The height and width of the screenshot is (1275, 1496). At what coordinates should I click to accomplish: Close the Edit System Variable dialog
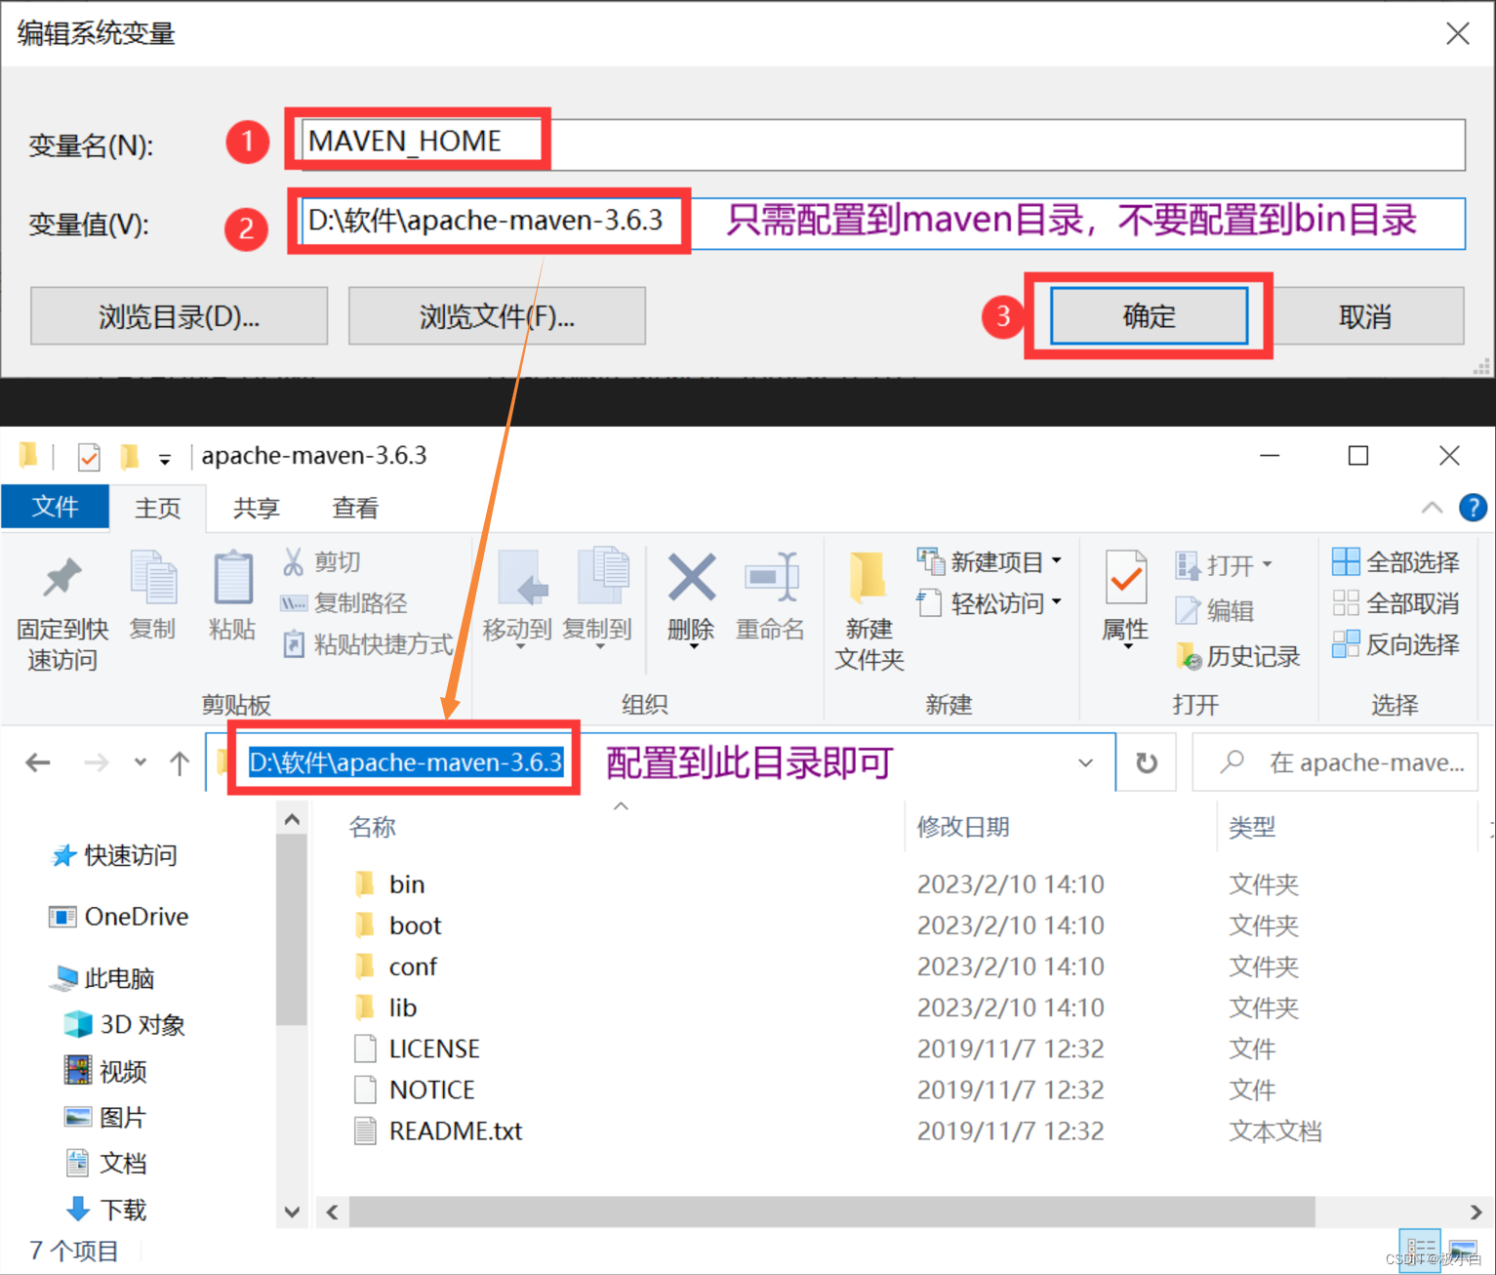click(1458, 33)
